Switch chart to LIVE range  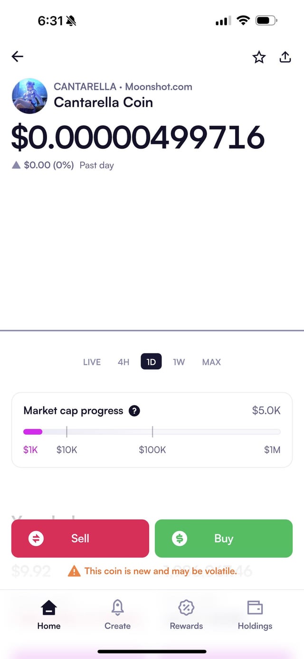[x=92, y=362]
